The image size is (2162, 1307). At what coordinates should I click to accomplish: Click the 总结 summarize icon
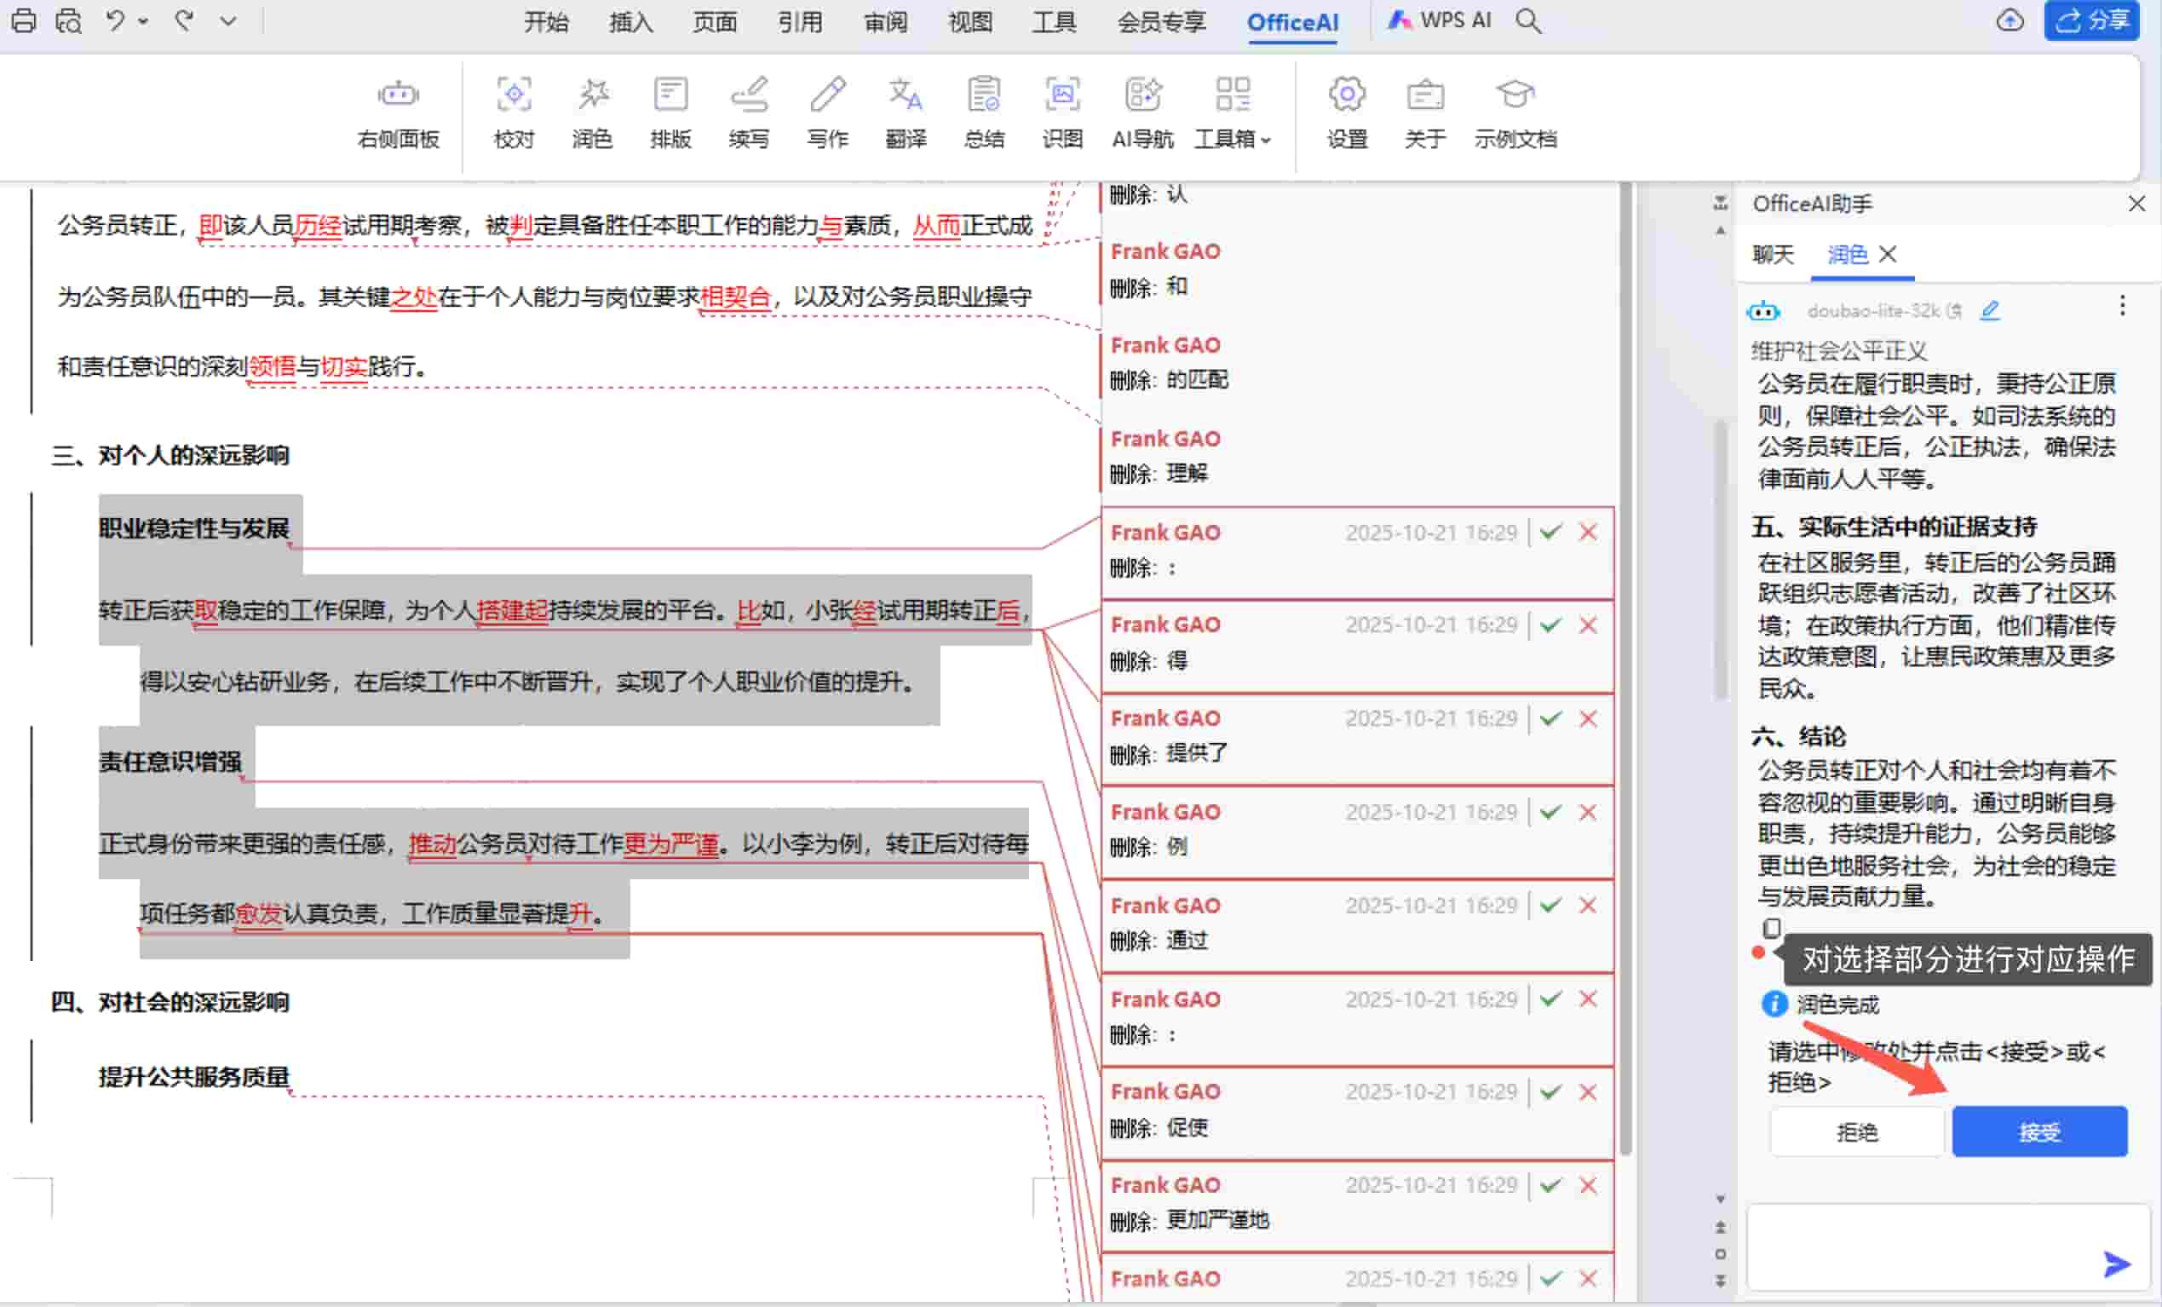(x=984, y=112)
